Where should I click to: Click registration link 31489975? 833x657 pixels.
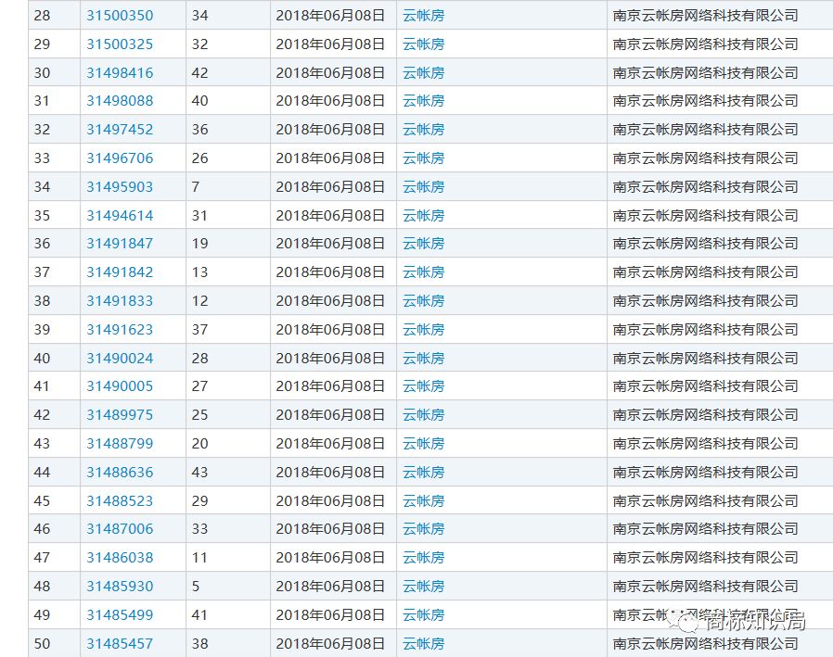(x=120, y=415)
